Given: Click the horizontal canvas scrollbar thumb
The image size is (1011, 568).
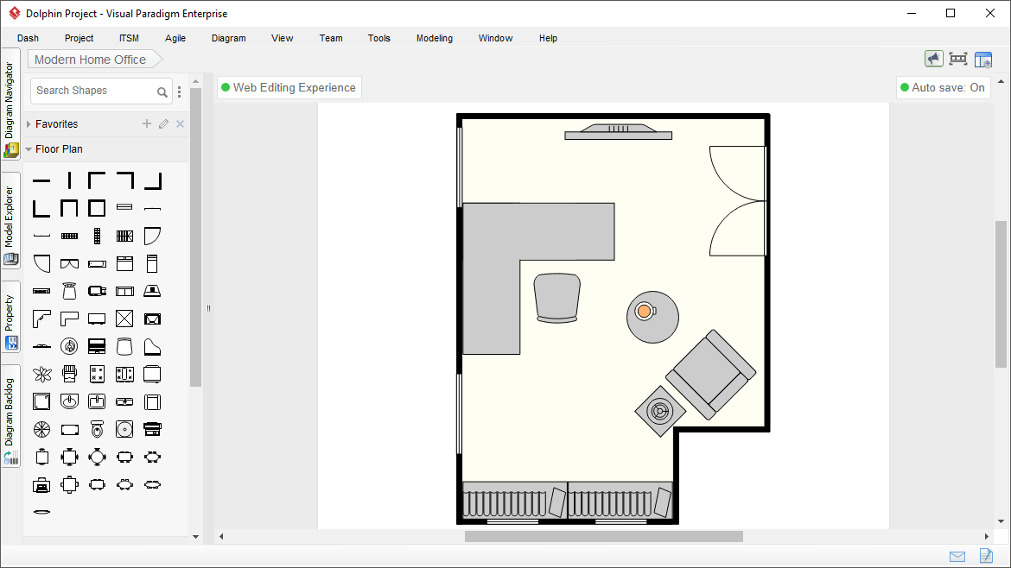Looking at the screenshot, I should pos(603,536).
